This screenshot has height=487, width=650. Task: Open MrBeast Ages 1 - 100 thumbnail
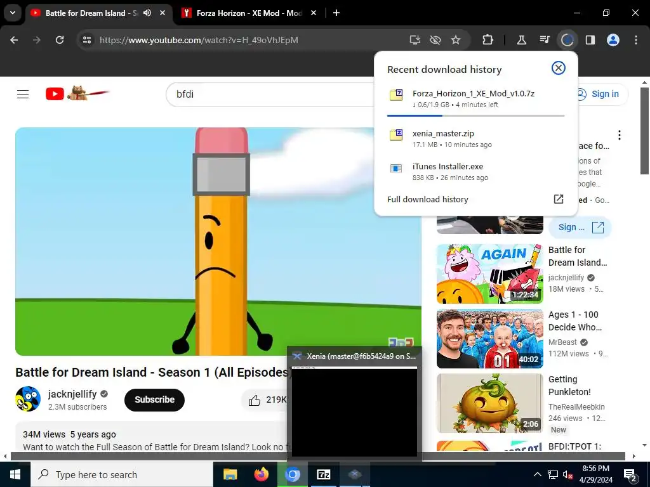pyautogui.click(x=489, y=339)
